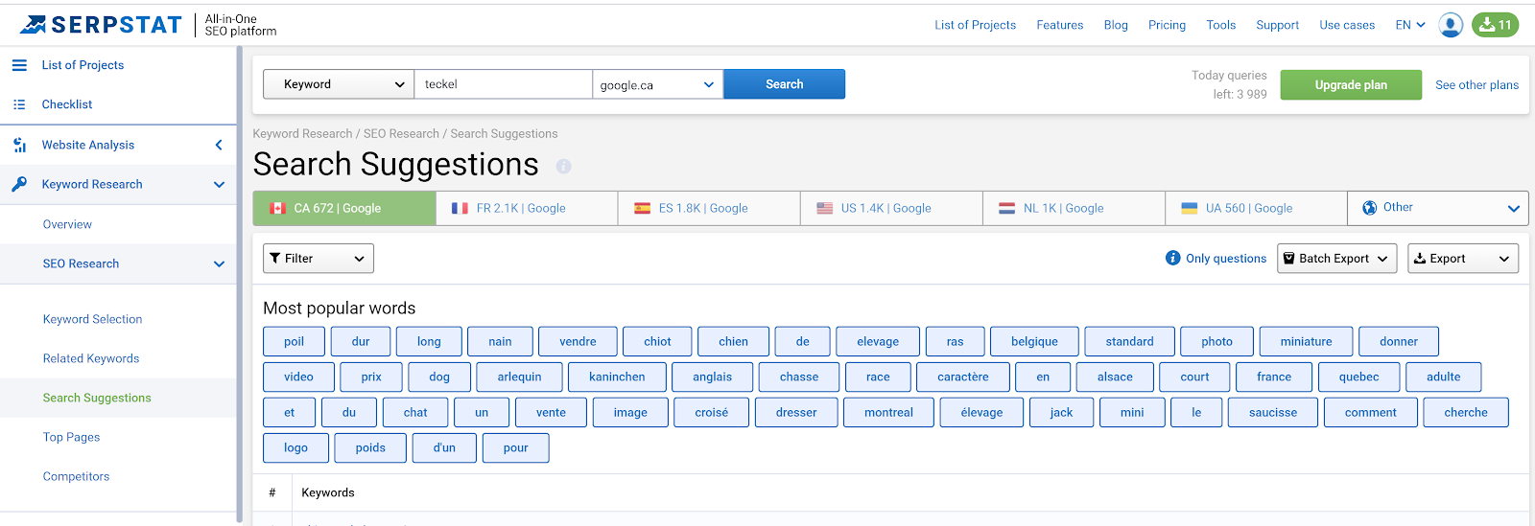Click the Canada flag icon
This screenshot has height=526, width=1535.
[x=277, y=208]
